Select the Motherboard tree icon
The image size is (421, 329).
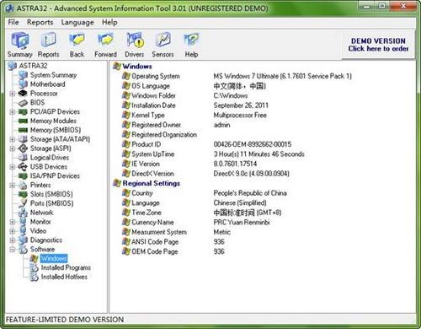pos(23,84)
